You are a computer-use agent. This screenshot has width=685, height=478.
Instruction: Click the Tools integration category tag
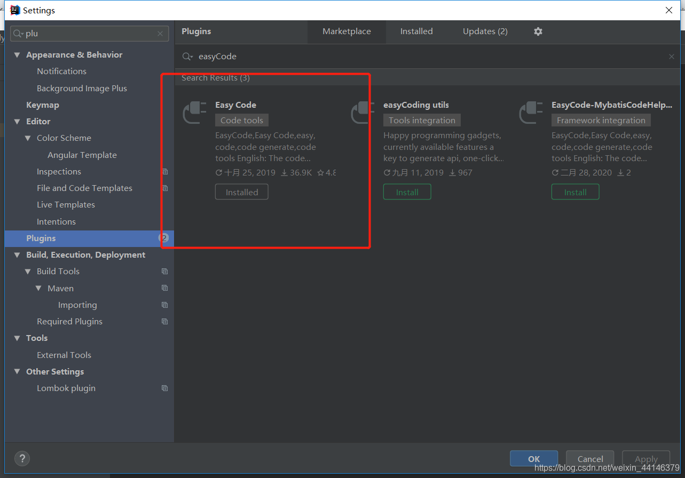coord(422,121)
